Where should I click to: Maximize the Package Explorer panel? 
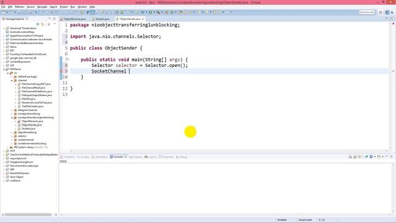(x=54, y=19)
